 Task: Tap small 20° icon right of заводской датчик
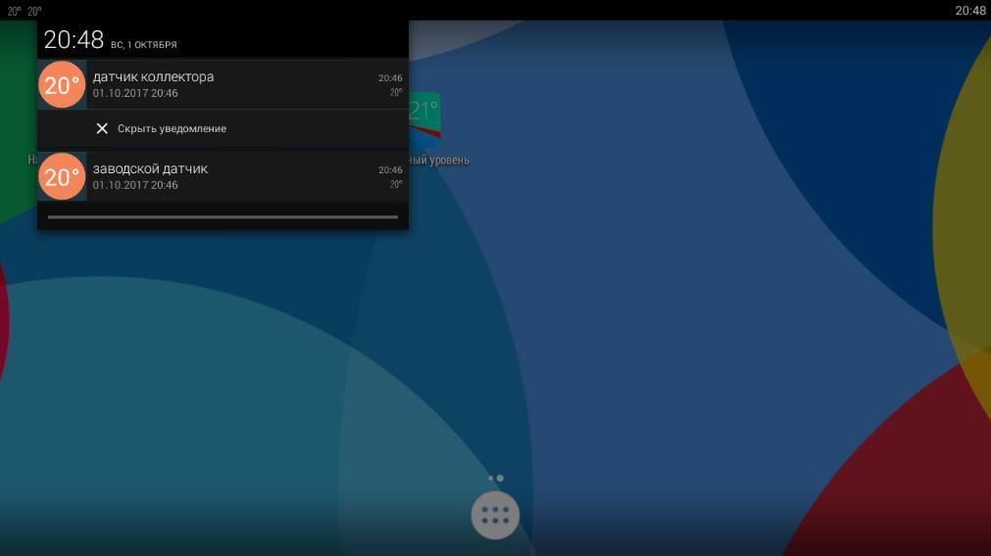click(396, 184)
